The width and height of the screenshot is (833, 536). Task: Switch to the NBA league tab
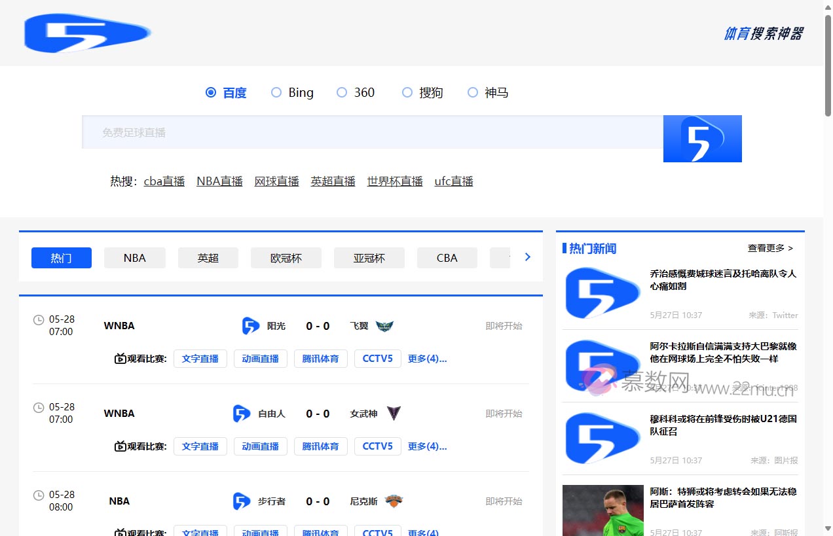pos(135,258)
